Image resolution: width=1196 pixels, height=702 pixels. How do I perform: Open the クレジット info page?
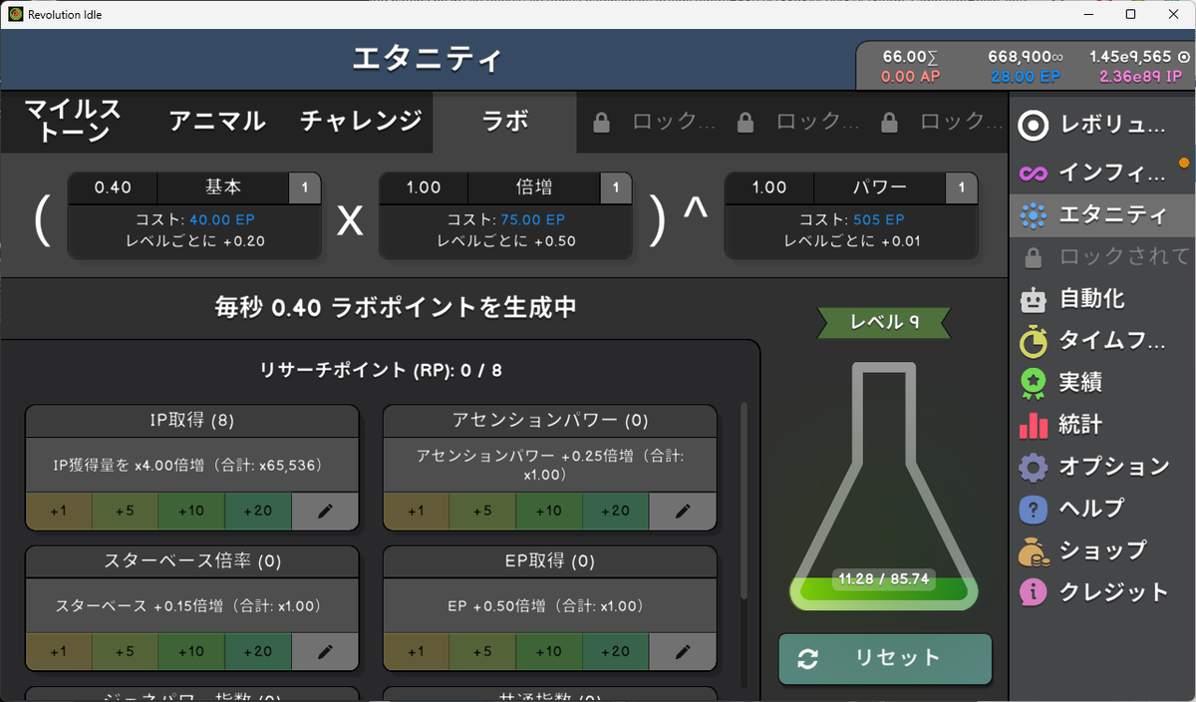(1101, 591)
